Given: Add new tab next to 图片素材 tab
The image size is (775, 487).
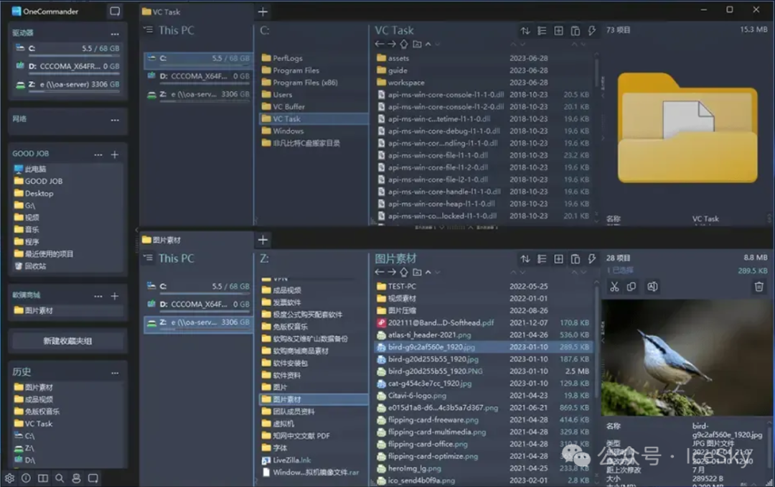Looking at the screenshot, I should [263, 240].
